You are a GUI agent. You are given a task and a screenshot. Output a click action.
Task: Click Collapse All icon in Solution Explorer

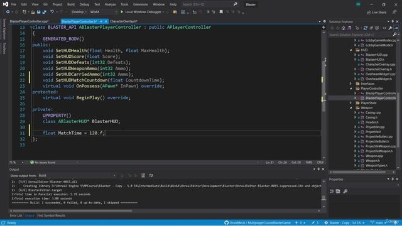click(371, 28)
